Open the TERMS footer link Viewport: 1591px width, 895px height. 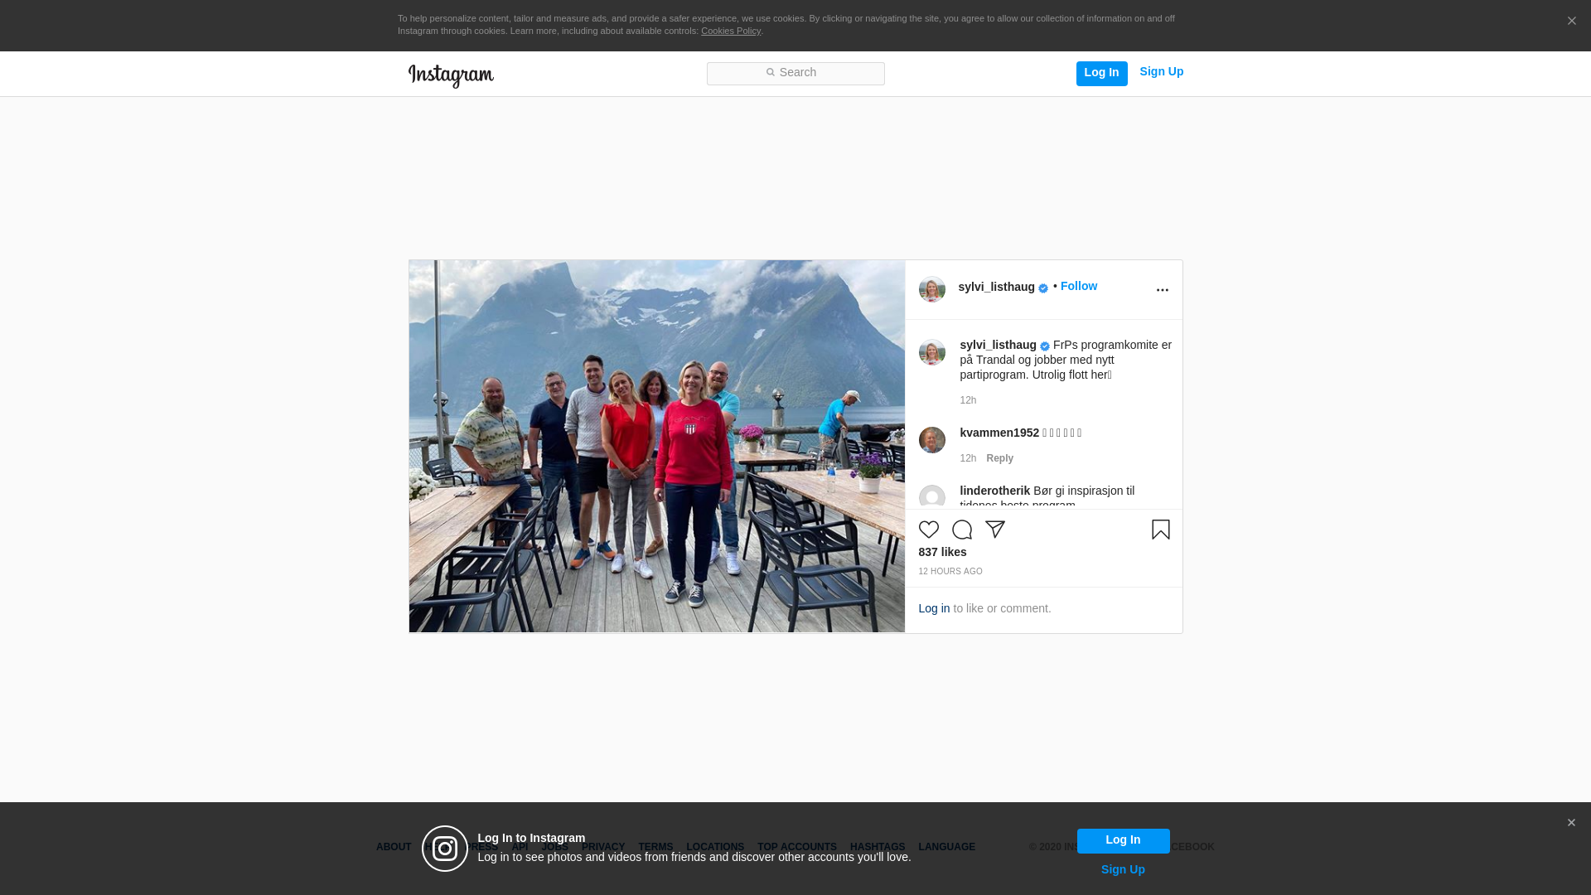pos(655,847)
